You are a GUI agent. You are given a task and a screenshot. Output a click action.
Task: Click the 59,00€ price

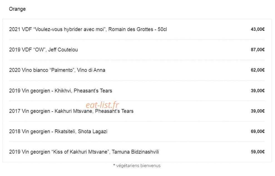coord(257,152)
